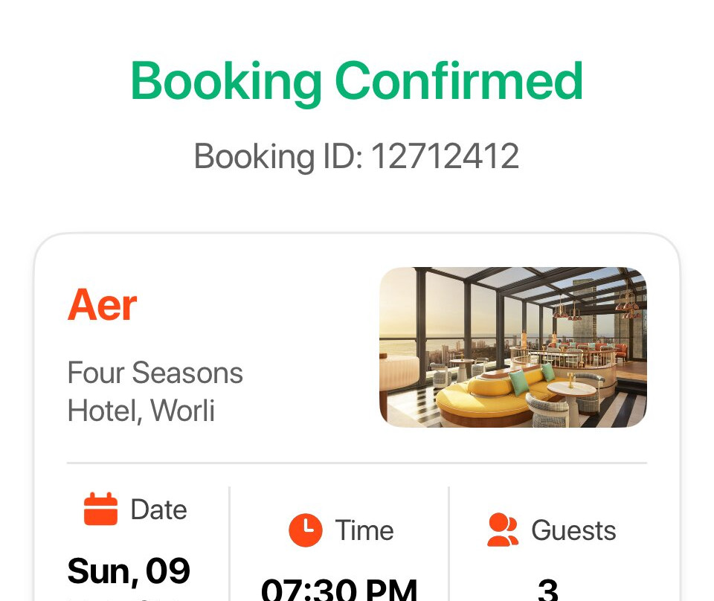714x601 pixels.
Task: Tap the Aer restaurant name
Action: pyautogui.click(x=103, y=305)
